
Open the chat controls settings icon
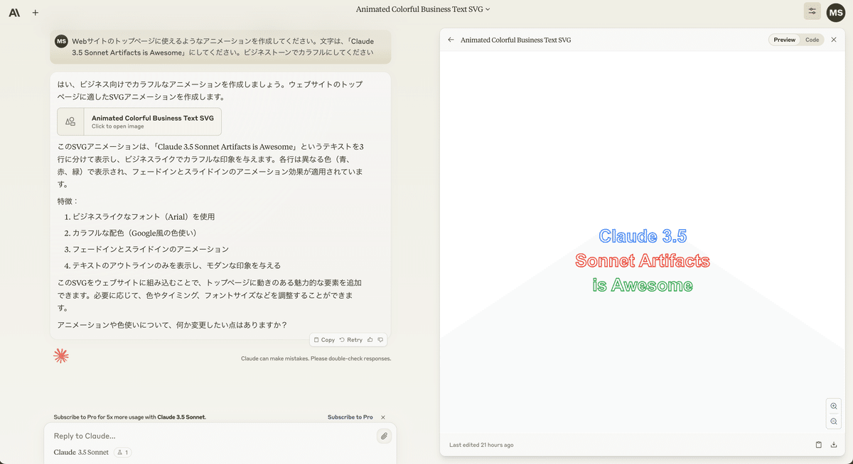(812, 11)
